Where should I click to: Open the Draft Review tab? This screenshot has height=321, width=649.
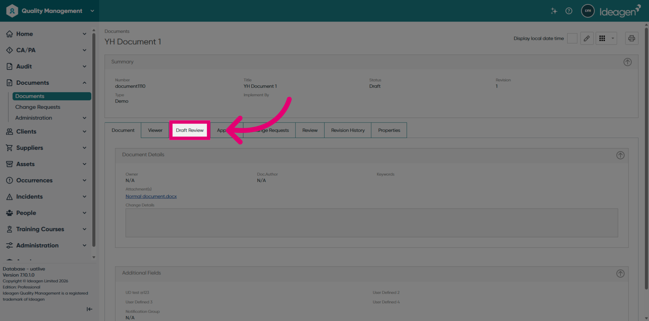[190, 130]
